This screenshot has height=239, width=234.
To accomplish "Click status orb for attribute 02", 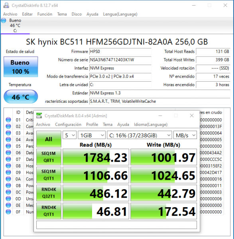I will 8,126.
